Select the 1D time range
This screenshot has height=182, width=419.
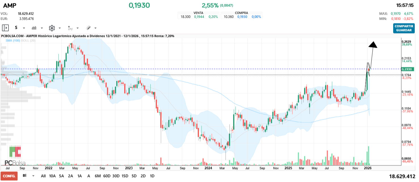click(x=152, y=176)
